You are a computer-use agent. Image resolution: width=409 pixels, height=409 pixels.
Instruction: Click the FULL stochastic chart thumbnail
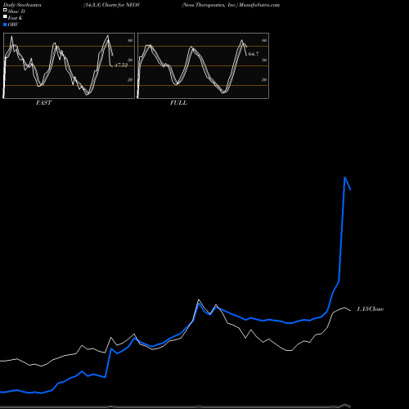click(x=203, y=65)
